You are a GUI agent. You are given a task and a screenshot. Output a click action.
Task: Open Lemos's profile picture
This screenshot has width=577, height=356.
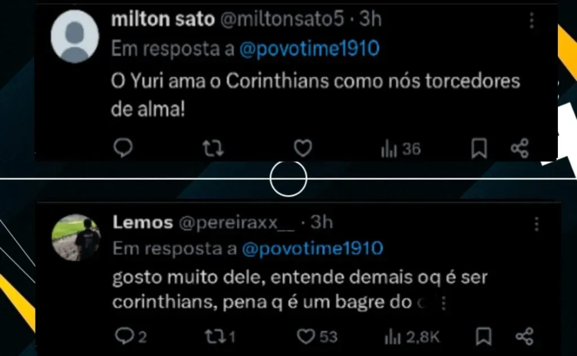76,237
